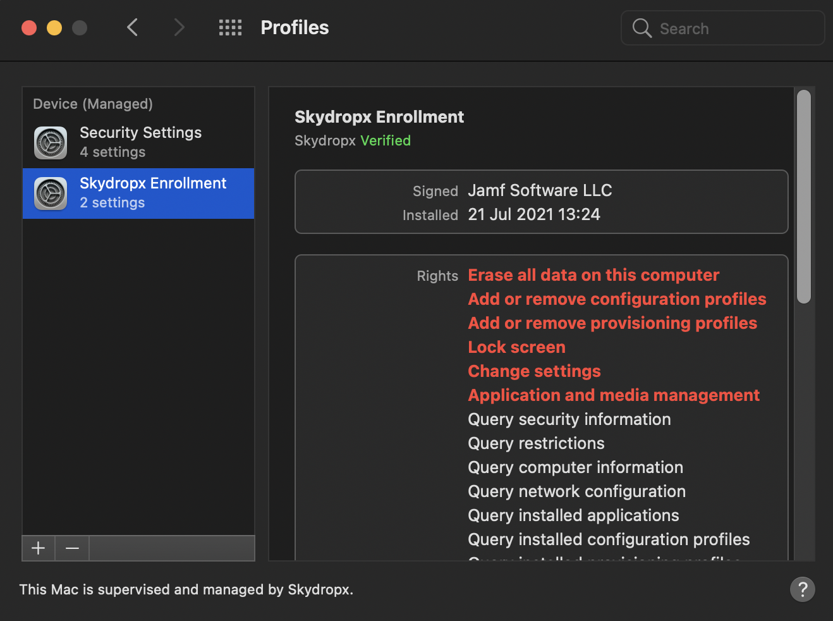Click supervised and managed by Skydropx notice
Viewport: 833px width, 621px height.
click(186, 589)
